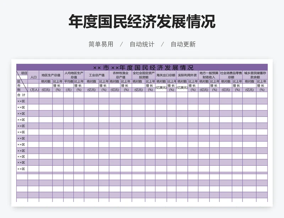Click the 自动统计 subtitle text

tap(142, 44)
